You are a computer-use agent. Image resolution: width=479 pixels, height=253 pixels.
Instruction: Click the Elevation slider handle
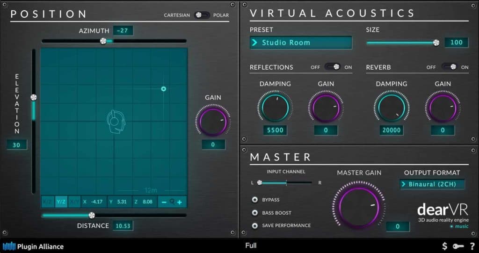tap(34, 97)
